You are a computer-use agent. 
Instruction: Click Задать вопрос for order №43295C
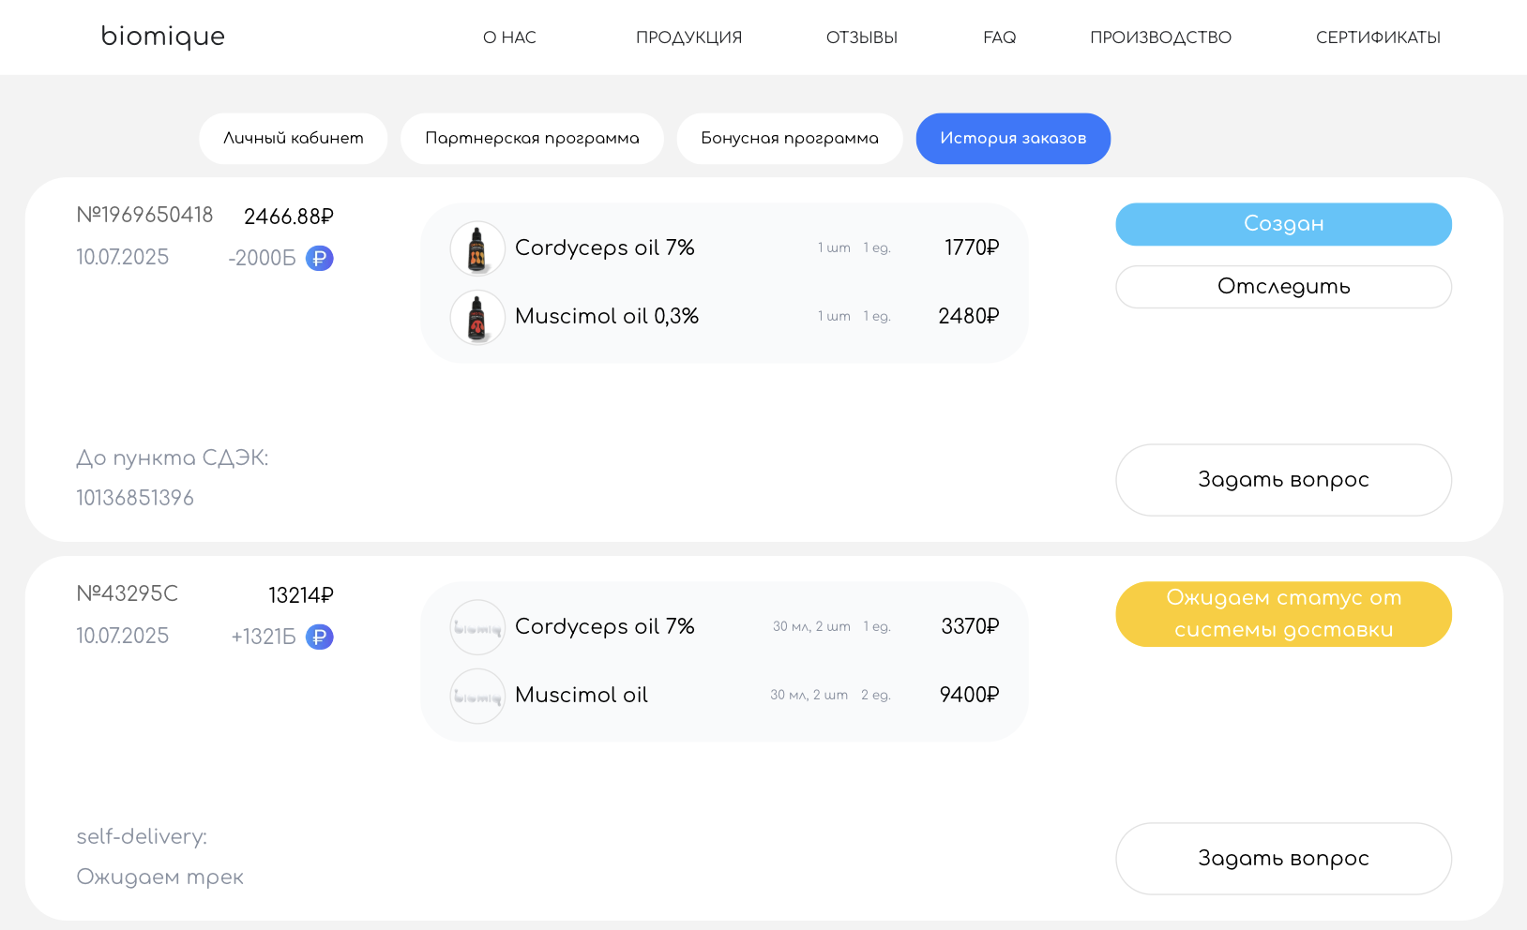tap(1283, 859)
